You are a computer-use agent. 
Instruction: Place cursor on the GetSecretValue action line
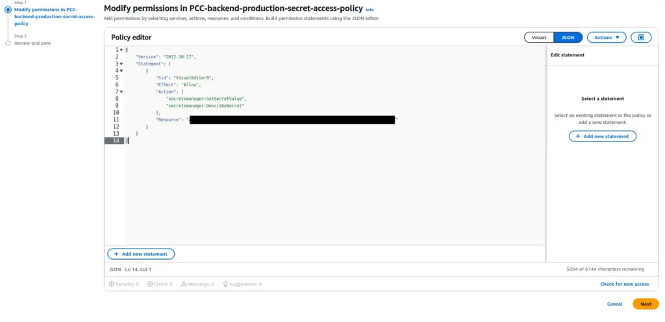click(x=207, y=99)
